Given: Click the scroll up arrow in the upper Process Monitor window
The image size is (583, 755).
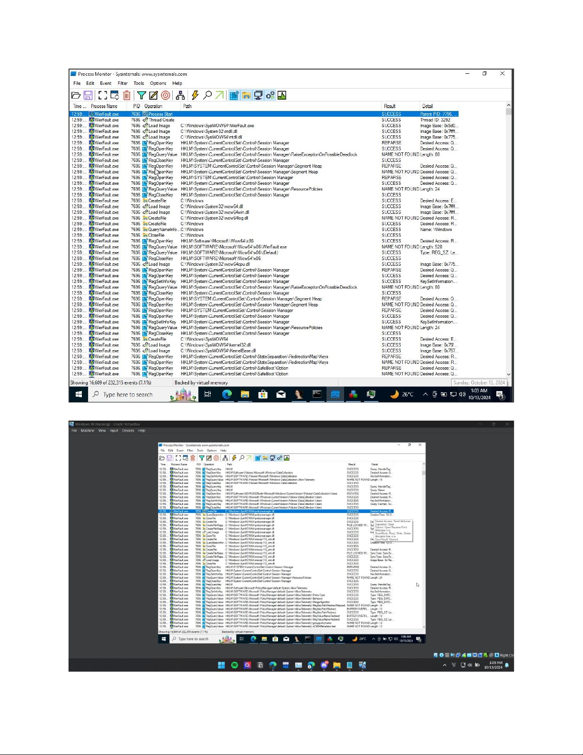Looking at the screenshot, I should (508, 105).
